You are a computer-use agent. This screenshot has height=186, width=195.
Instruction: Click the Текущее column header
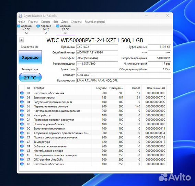tap(100, 88)
